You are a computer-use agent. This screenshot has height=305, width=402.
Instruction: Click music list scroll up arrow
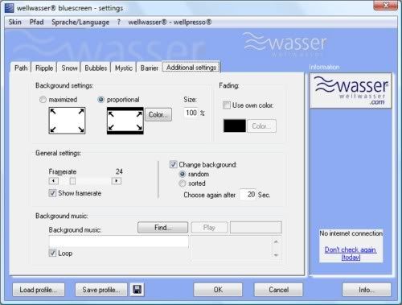276,241
